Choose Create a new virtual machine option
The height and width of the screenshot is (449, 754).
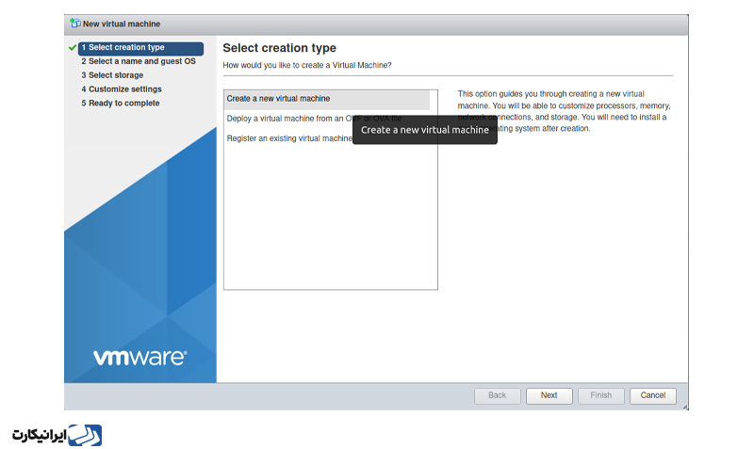point(327,99)
